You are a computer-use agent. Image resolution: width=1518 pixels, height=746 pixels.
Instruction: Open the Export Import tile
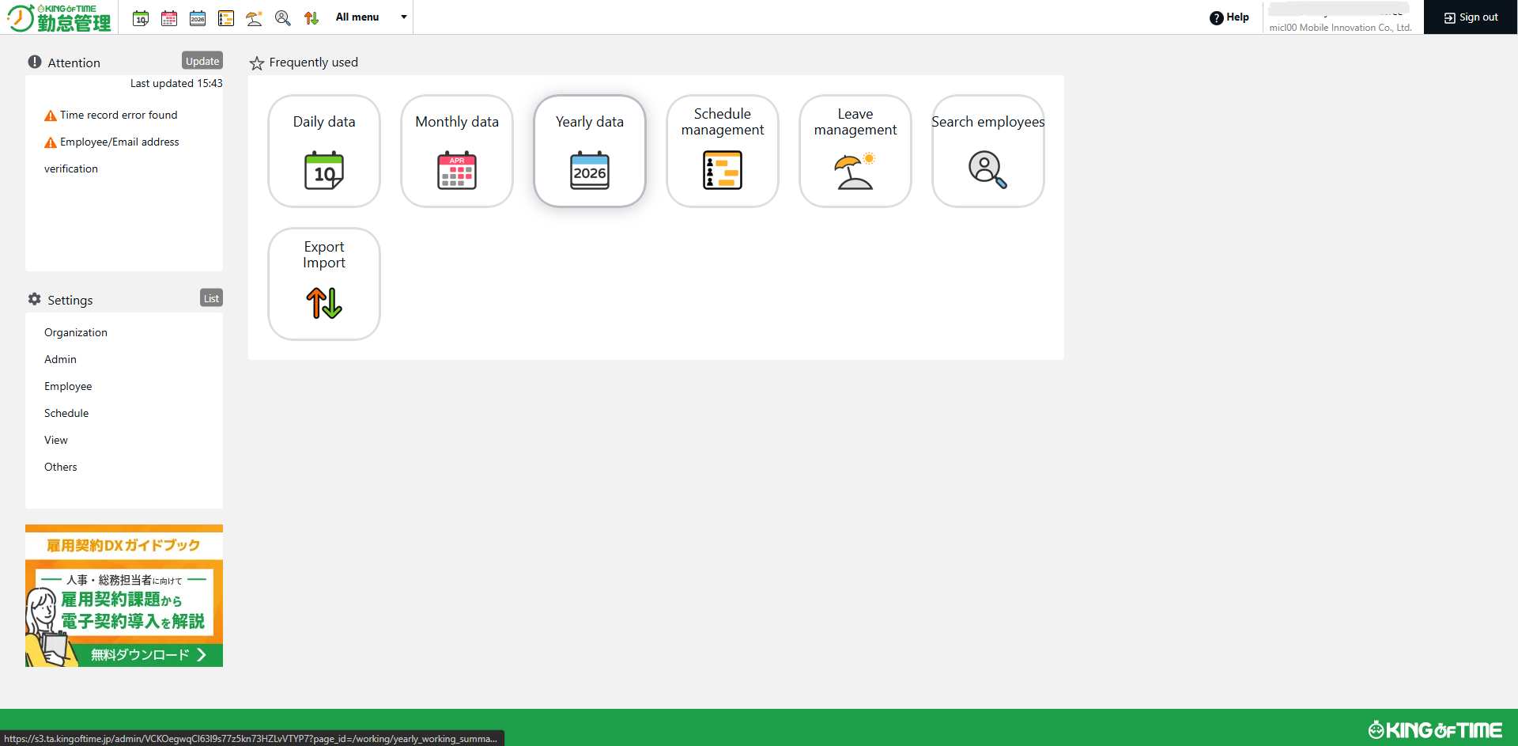coord(324,284)
